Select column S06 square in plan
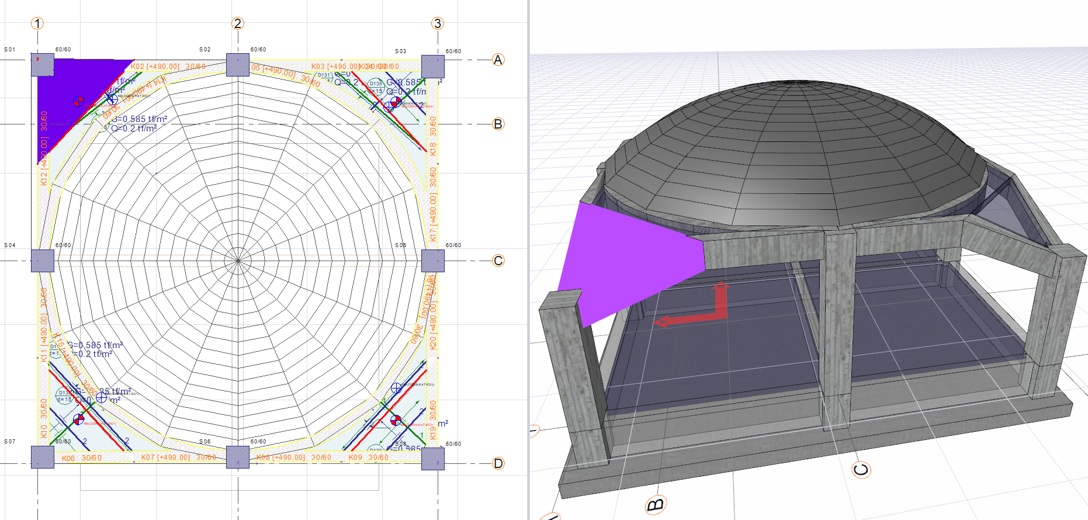Screen dimensions: 1088x520 point(238,457)
